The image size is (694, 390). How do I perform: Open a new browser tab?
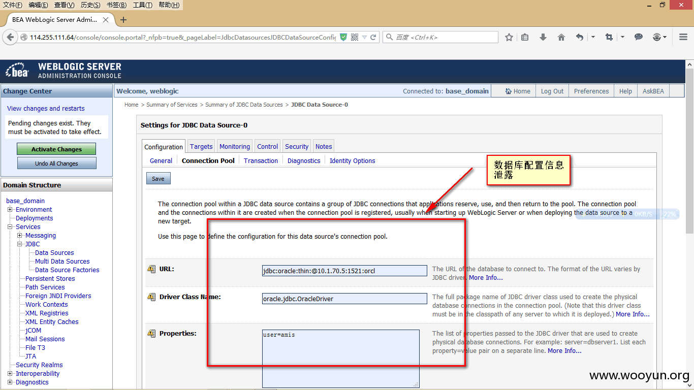point(123,20)
